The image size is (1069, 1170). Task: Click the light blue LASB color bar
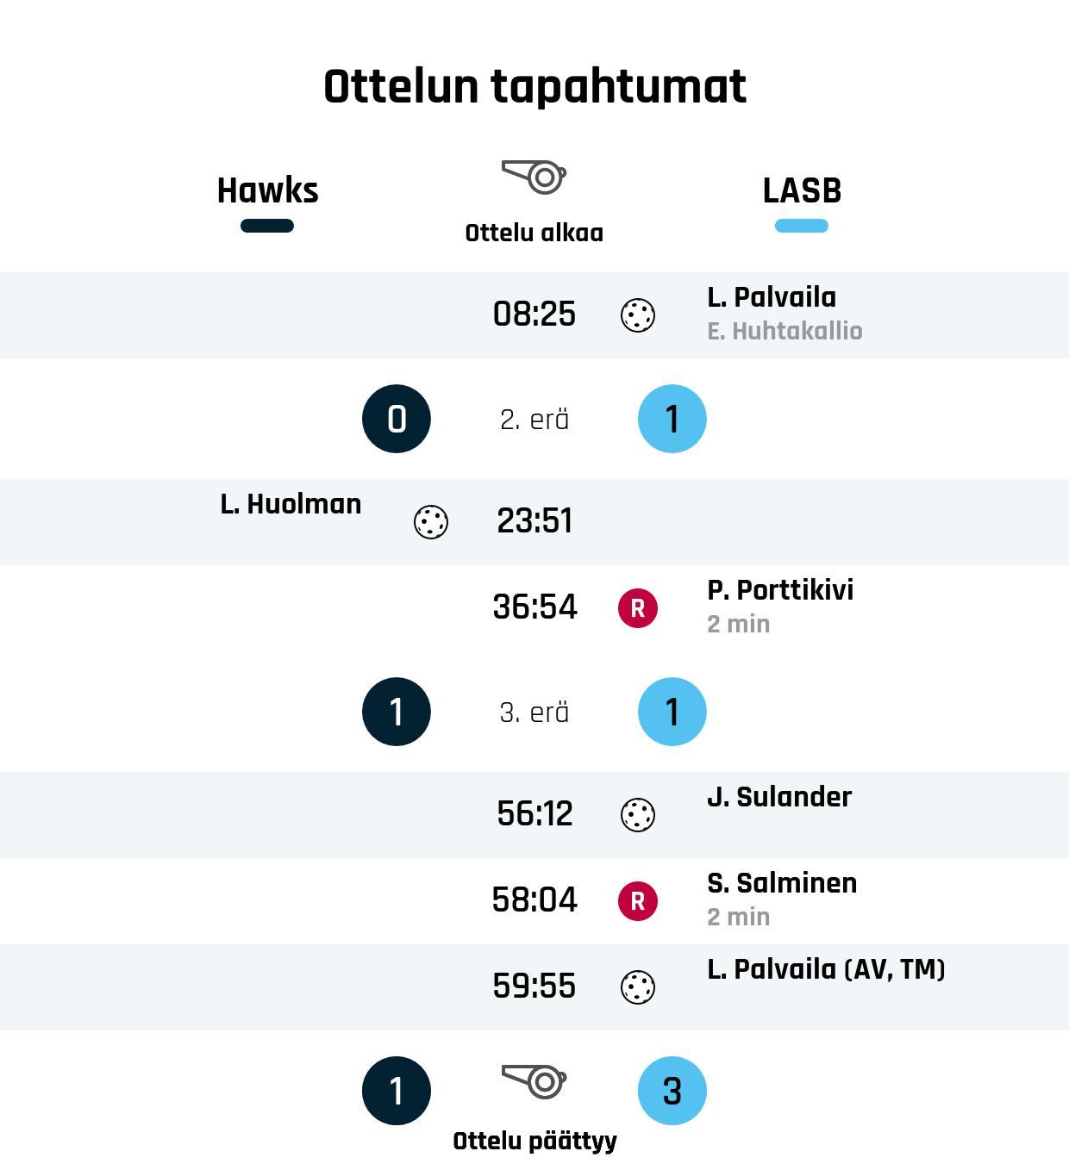pos(802,226)
